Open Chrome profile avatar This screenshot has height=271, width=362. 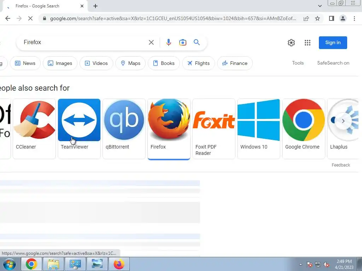point(343,18)
